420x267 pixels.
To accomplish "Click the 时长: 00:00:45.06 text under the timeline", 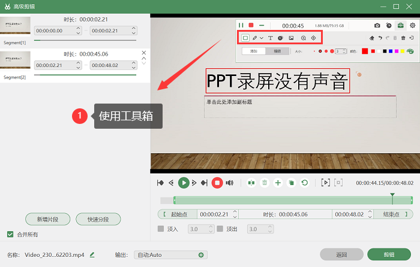I will (285, 214).
